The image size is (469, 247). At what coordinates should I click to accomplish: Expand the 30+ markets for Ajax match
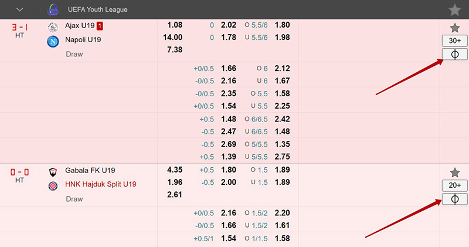click(x=455, y=40)
